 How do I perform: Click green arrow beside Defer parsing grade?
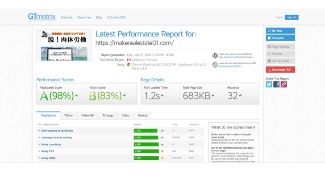(x=162, y=131)
